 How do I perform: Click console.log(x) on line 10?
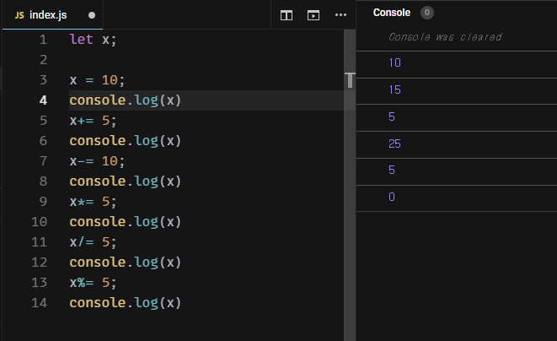pyautogui.click(x=126, y=222)
